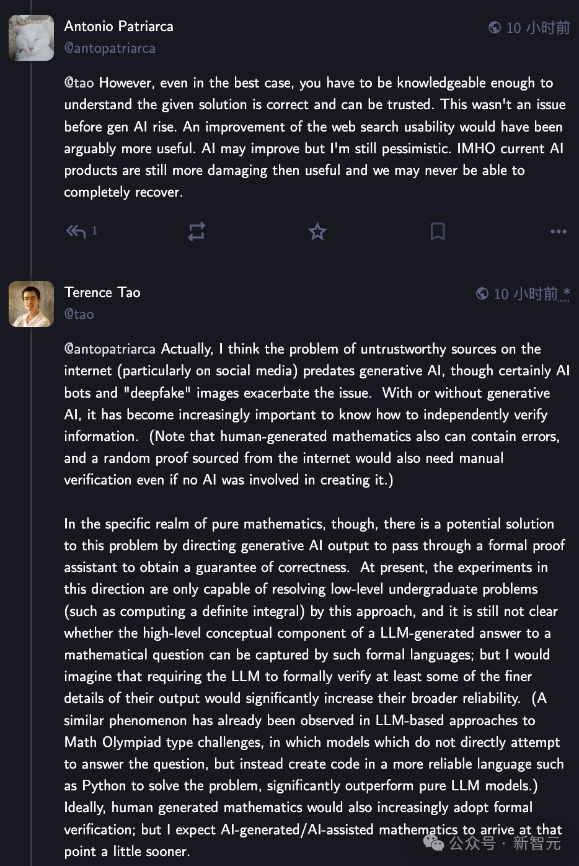Open Tao's post via its 10 小时前 timestamp
The height and width of the screenshot is (866, 579).
(x=526, y=293)
